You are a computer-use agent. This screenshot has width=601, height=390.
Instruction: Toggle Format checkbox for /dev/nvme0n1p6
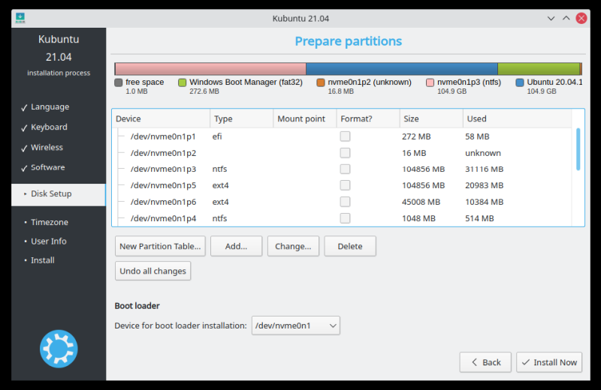(x=345, y=202)
